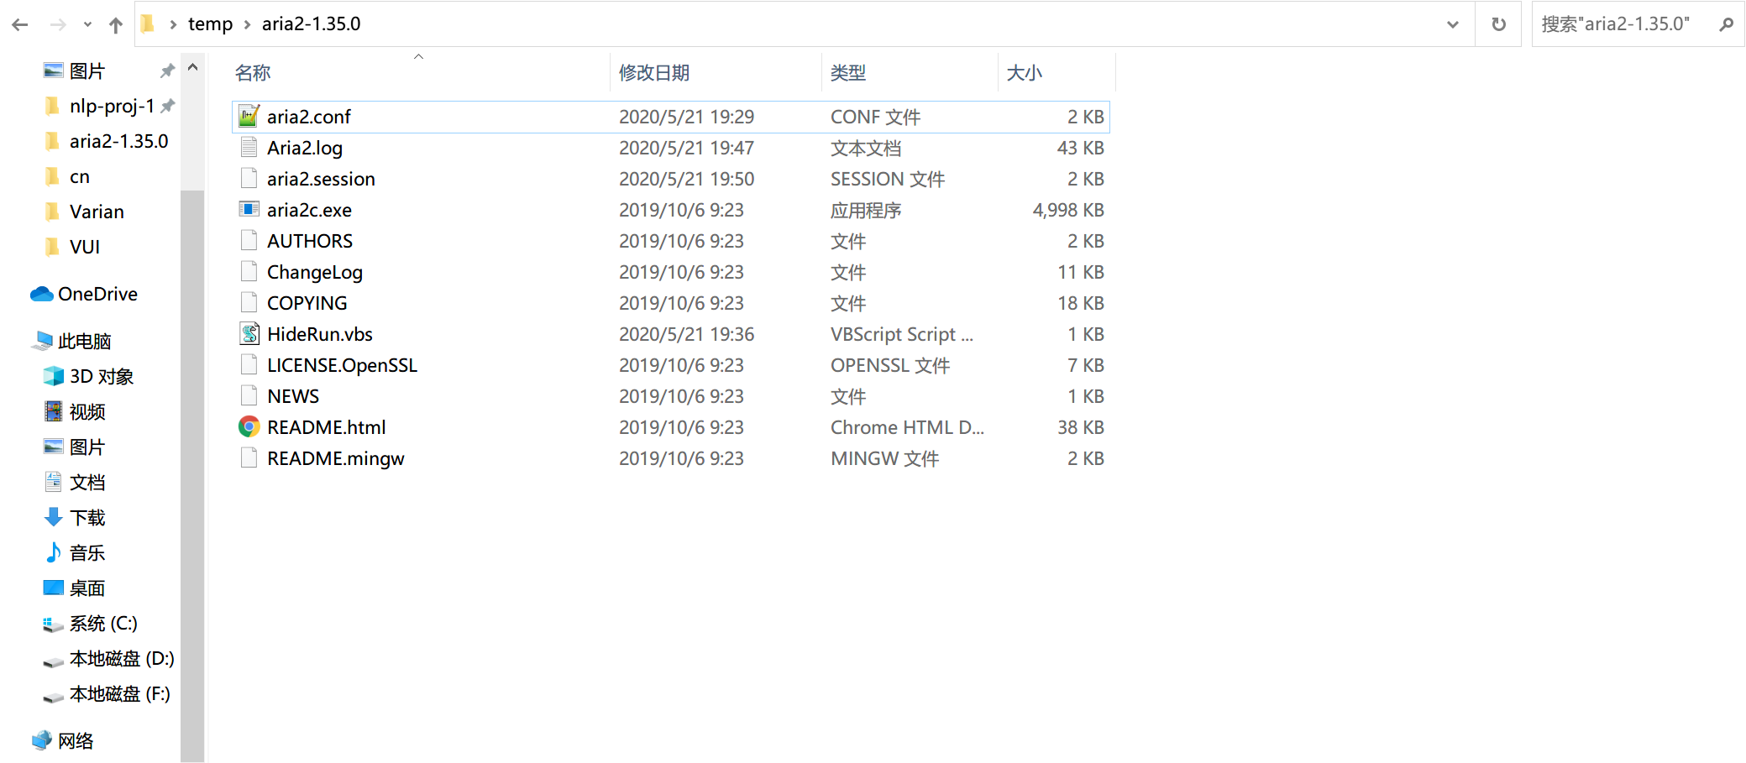
Task: Click the Back navigation arrow
Action: (x=20, y=24)
